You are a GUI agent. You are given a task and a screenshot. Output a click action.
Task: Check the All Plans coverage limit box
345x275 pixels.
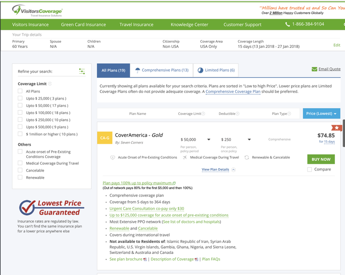(x=20, y=91)
